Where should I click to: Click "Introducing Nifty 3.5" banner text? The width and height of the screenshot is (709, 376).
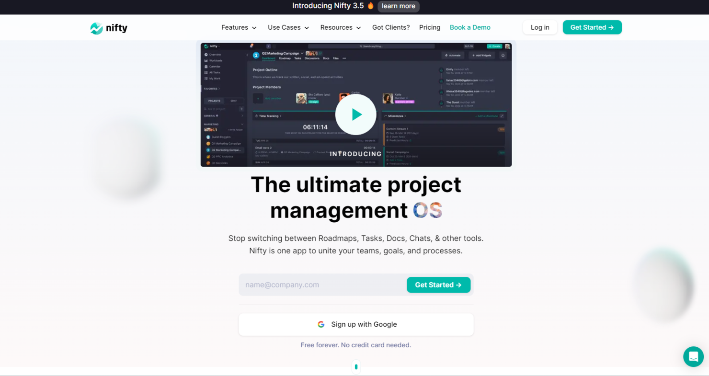(328, 6)
